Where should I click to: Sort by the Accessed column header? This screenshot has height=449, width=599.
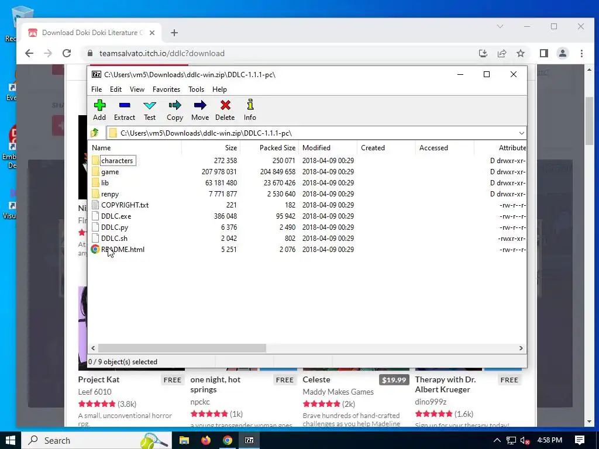(x=445, y=148)
